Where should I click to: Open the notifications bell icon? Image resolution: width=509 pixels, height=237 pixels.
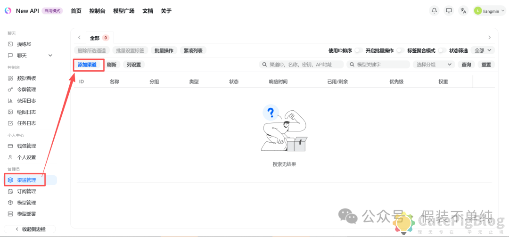click(x=434, y=11)
